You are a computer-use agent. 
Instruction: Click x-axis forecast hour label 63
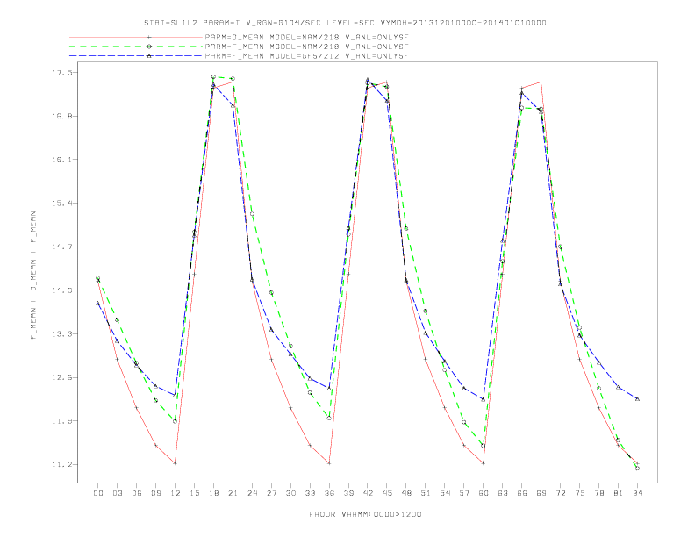(x=503, y=493)
